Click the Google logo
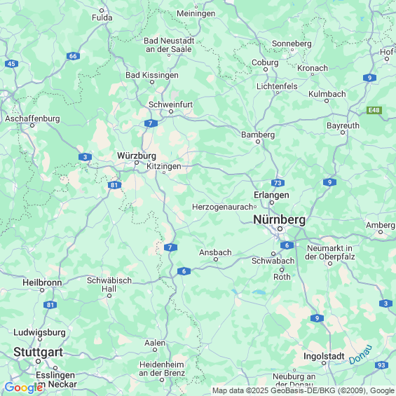Screen dimensions: 396x396 click(24, 388)
